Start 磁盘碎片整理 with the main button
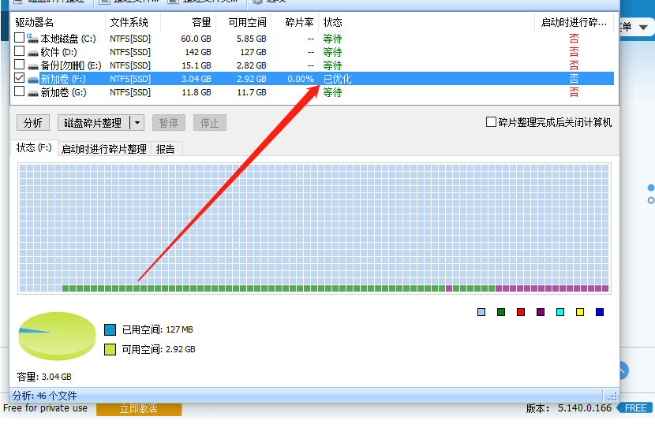 [93, 123]
